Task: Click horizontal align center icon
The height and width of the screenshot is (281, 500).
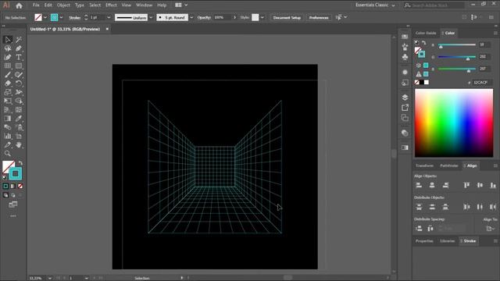Action: [432, 185]
